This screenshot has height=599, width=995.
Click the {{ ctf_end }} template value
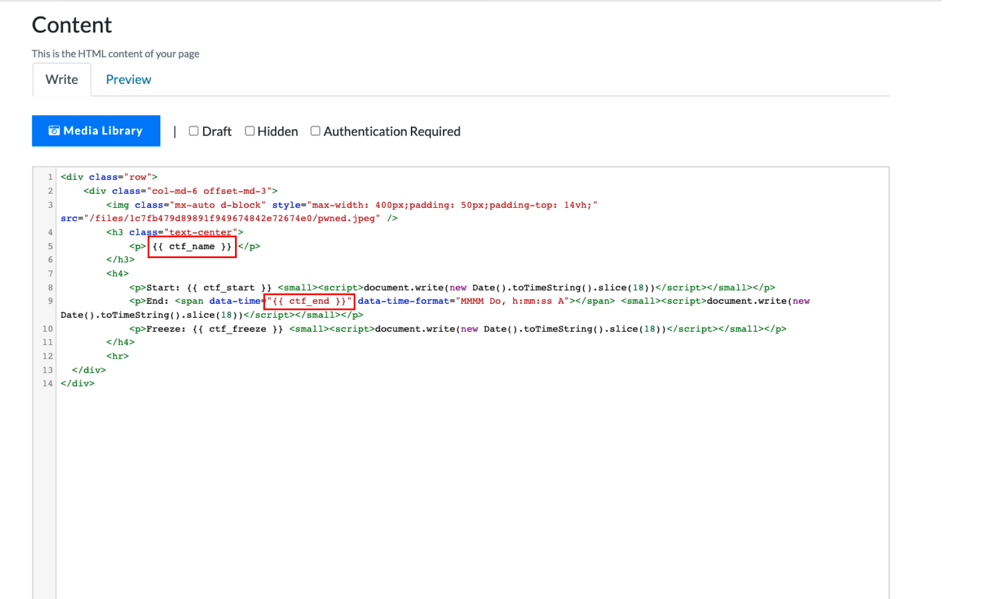[309, 302]
